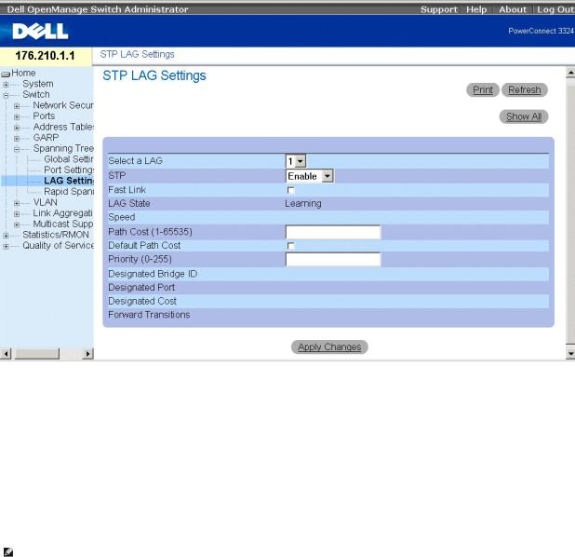The width and height of the screenshot is (575, 557).
Task: Open Address Tables tree item
Action: pos(63,127)
